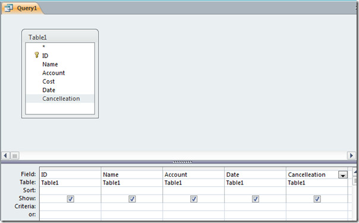Select Name field in Table1 list
This screenshot has height=223, width=359.
tap(60, 64)
